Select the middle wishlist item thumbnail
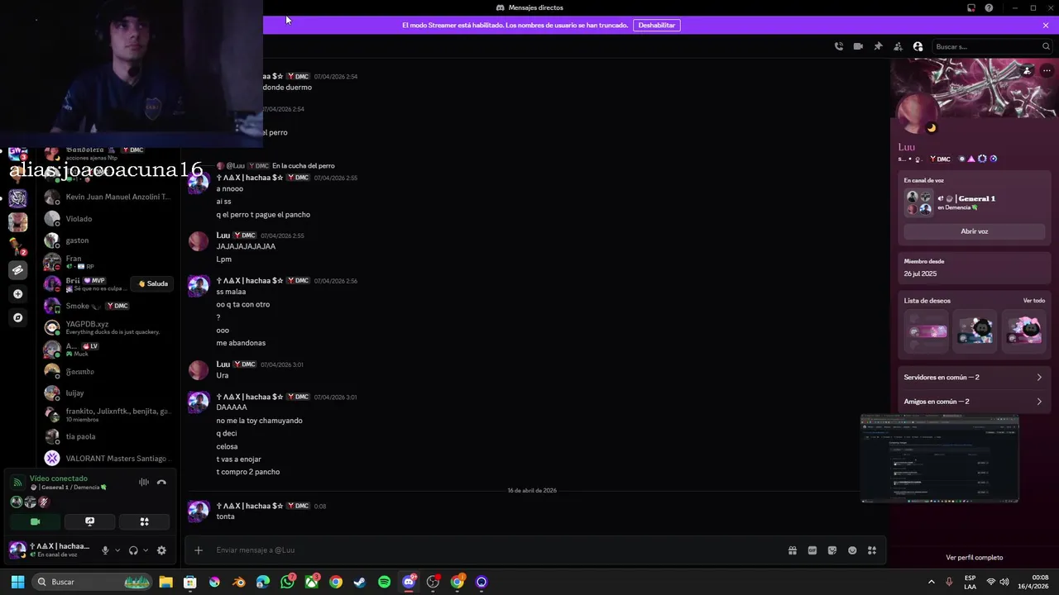1059x595 pixels. (x=975, y=331)
